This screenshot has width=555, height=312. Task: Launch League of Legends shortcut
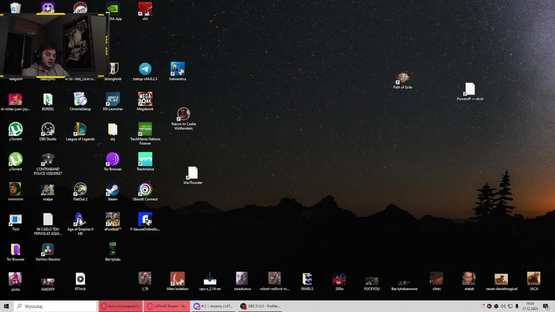coord(80,132)
